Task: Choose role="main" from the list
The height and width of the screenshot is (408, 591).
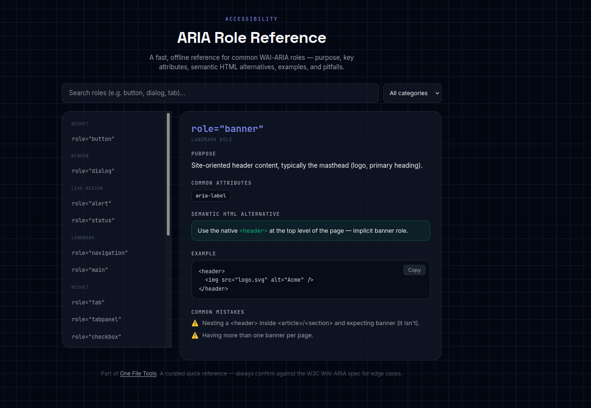Action: coord(116,270)
